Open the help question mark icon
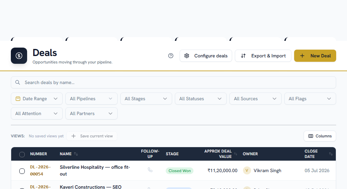347x189 pixels. click(x=171, y=56)
